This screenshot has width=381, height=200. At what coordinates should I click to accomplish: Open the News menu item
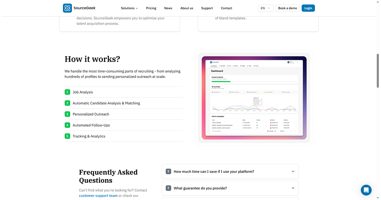(x=168, y=8)
